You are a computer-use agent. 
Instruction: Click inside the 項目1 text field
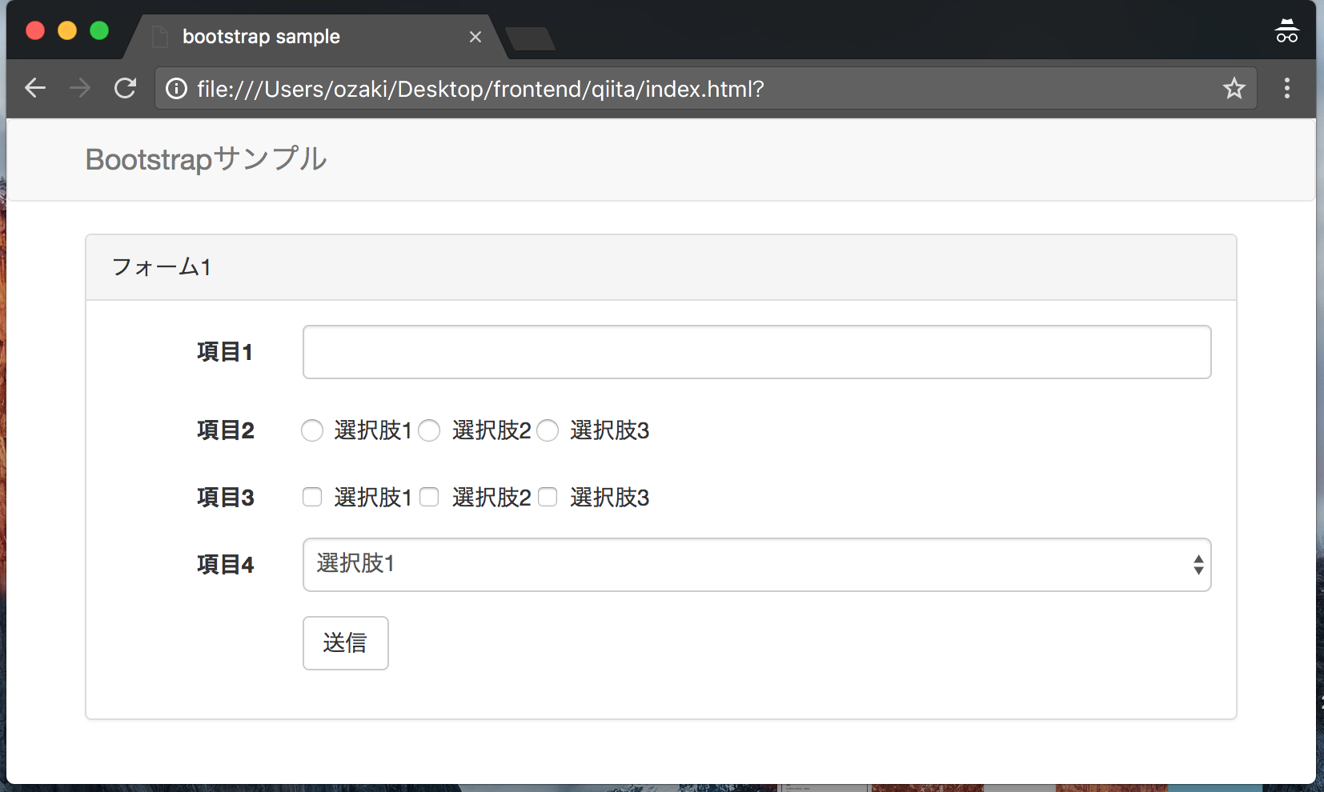(756, 352)
